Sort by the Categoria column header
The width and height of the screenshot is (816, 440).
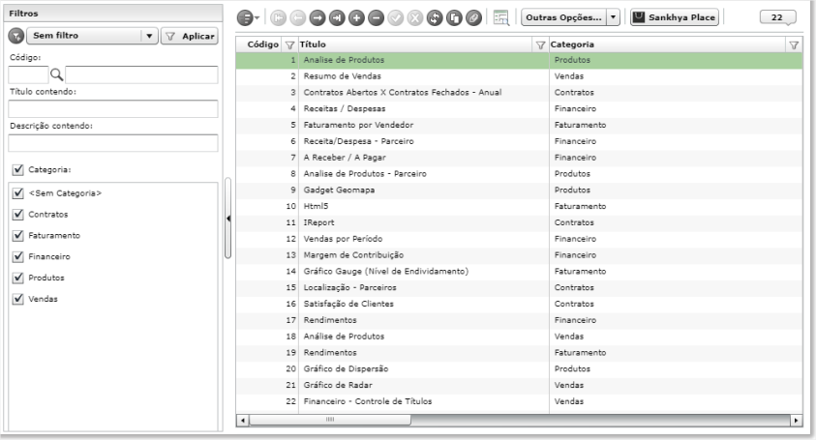point(572,44)
